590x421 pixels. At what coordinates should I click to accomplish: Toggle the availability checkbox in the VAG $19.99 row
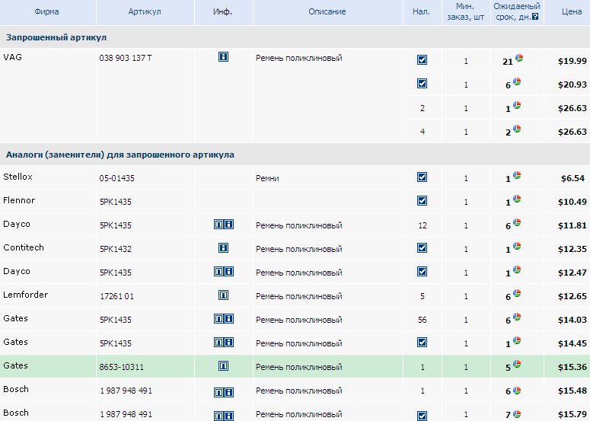click(x=423, y=60)
